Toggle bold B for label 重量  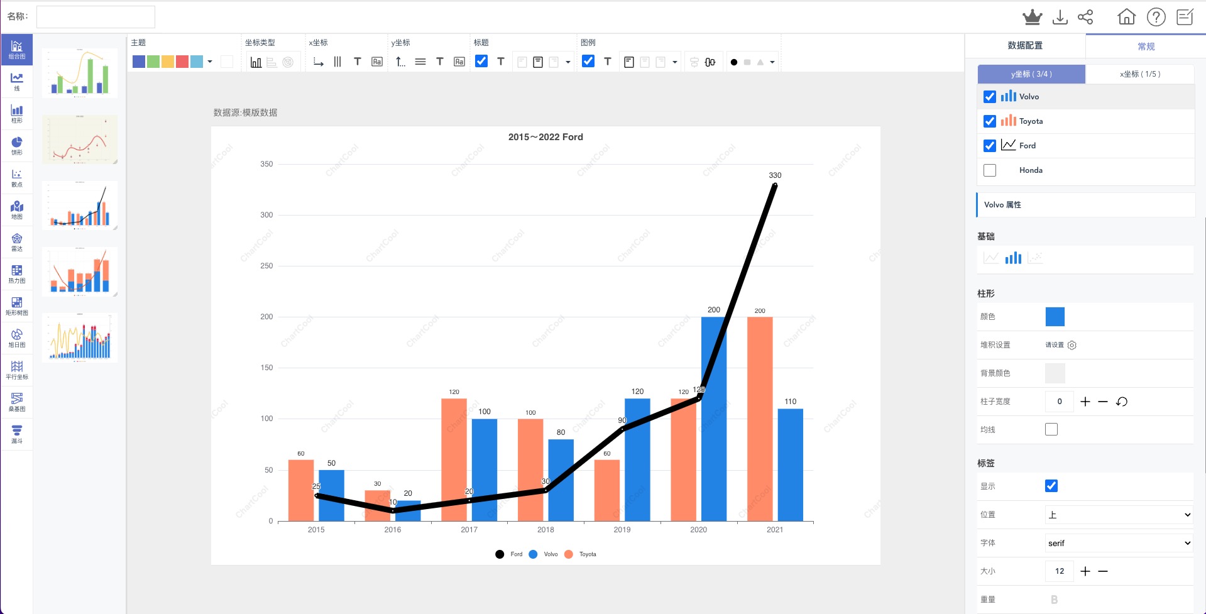[1054, 600]
